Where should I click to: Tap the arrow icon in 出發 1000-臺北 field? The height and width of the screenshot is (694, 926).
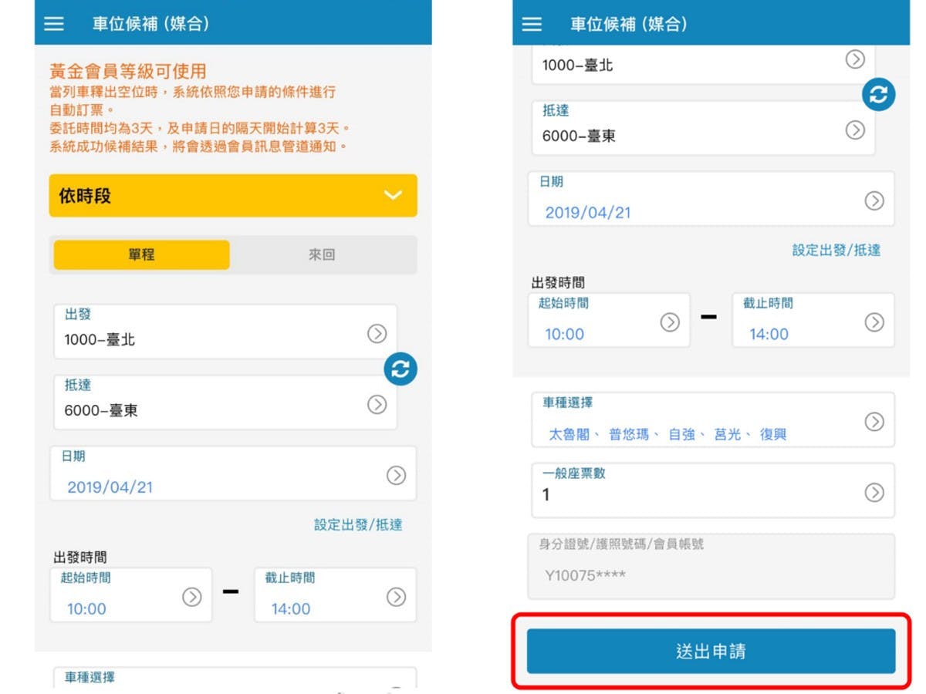(x=377, y=333)
